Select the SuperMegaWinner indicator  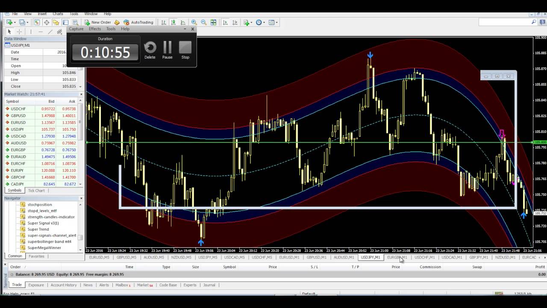pos(44,248)
